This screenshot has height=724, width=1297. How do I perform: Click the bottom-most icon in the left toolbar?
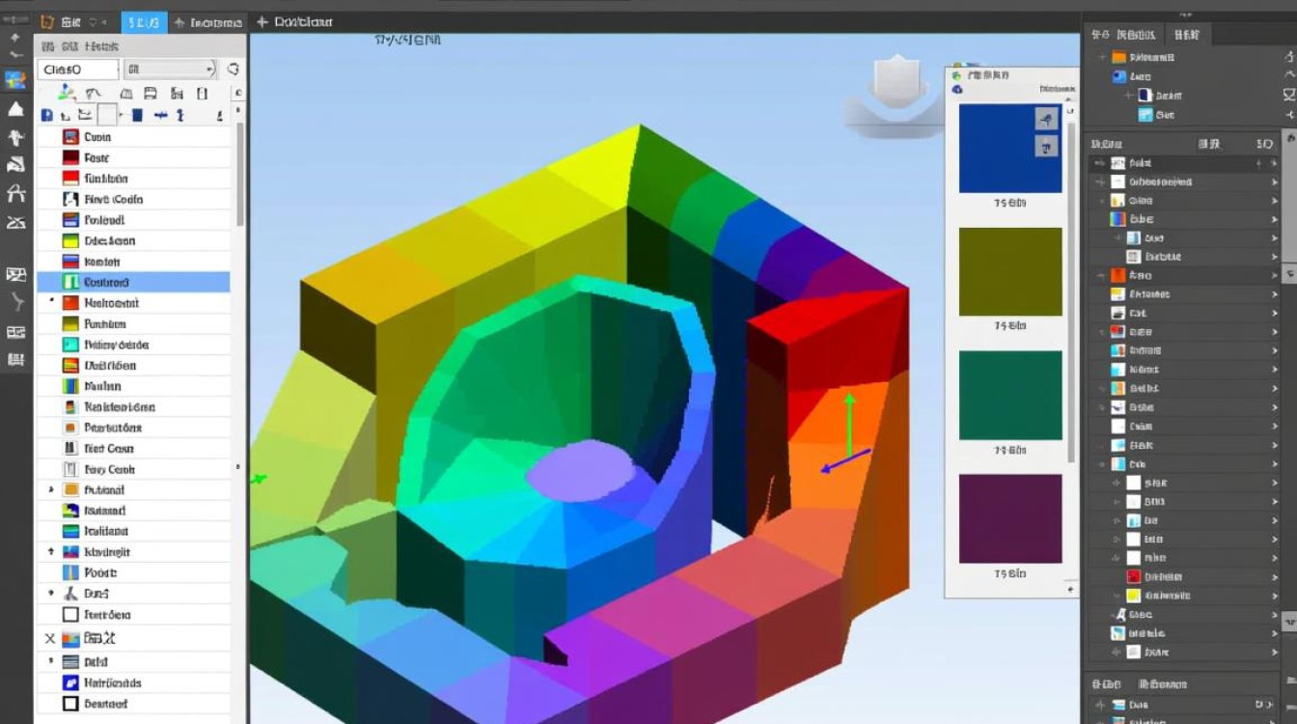pyautogui.click(x=15, y=360)
